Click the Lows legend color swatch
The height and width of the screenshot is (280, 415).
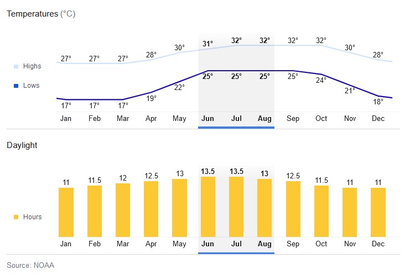(16, 86)
